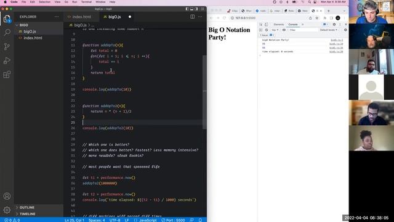
Task: Click the editor vertical scrollbar
Action: pyautogui.click(x=204, y=92)
